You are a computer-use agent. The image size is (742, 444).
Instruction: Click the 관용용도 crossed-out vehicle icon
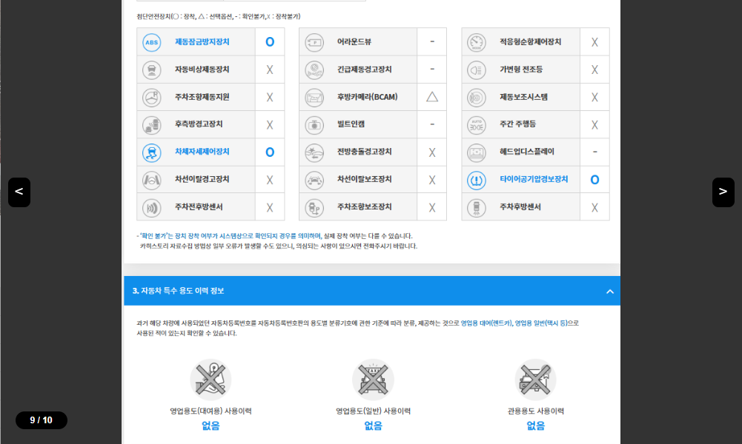535,380
